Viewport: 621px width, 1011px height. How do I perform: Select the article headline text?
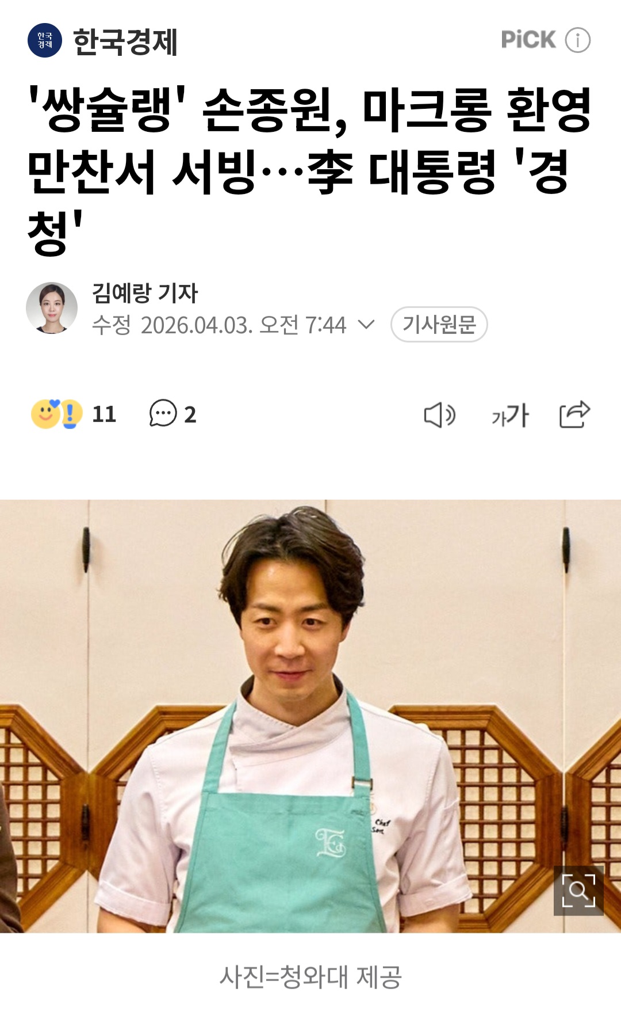click(x=310, y=170)
